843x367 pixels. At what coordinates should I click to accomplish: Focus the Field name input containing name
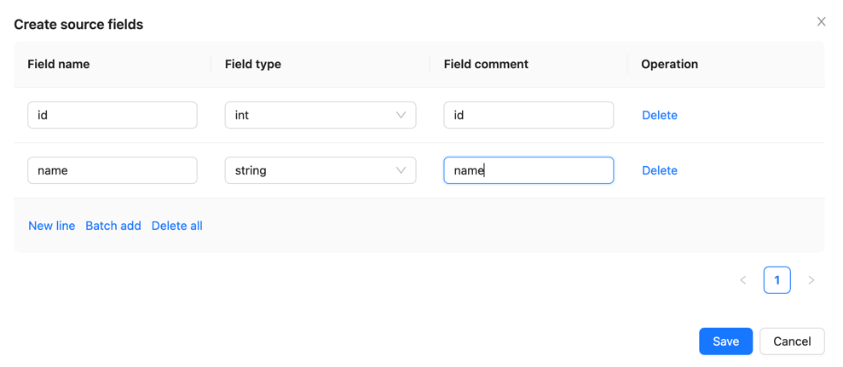(x=113, y=170)
